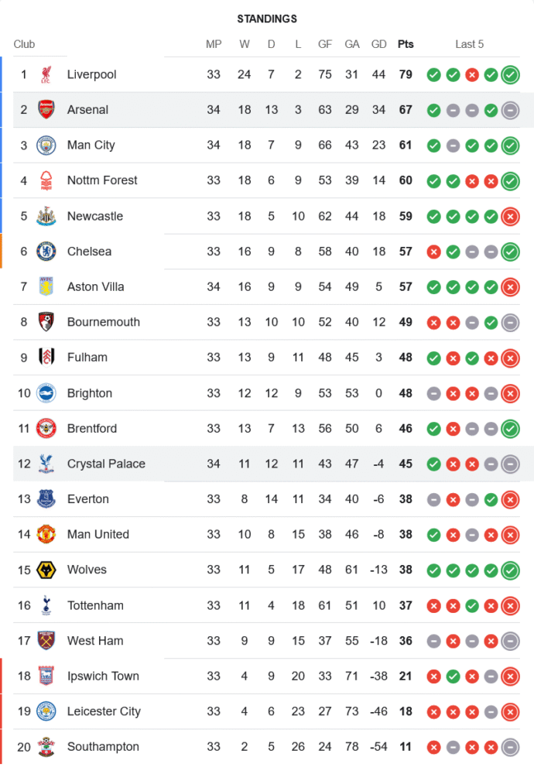Click the GD column header
534x774 pixels.
(378, 44)
